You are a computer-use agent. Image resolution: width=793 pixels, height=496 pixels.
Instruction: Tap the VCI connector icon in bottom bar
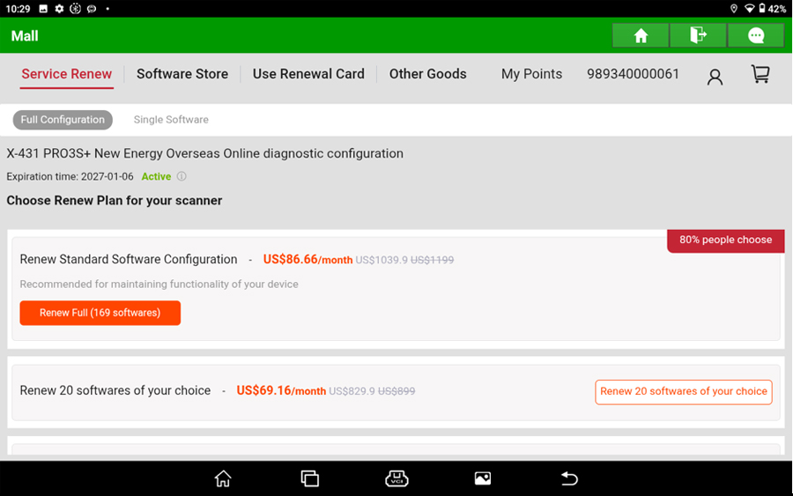pos(396,478)
